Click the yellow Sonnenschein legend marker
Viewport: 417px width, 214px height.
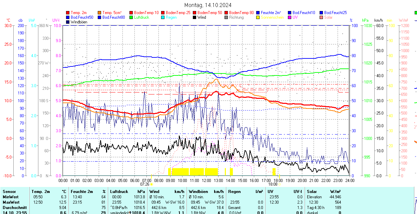click(258, 17)
